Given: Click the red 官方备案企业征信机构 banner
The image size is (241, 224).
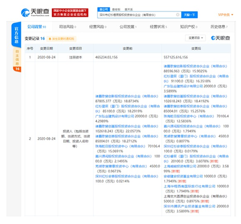Looking at the screenshot, I should tap(70, 13).
